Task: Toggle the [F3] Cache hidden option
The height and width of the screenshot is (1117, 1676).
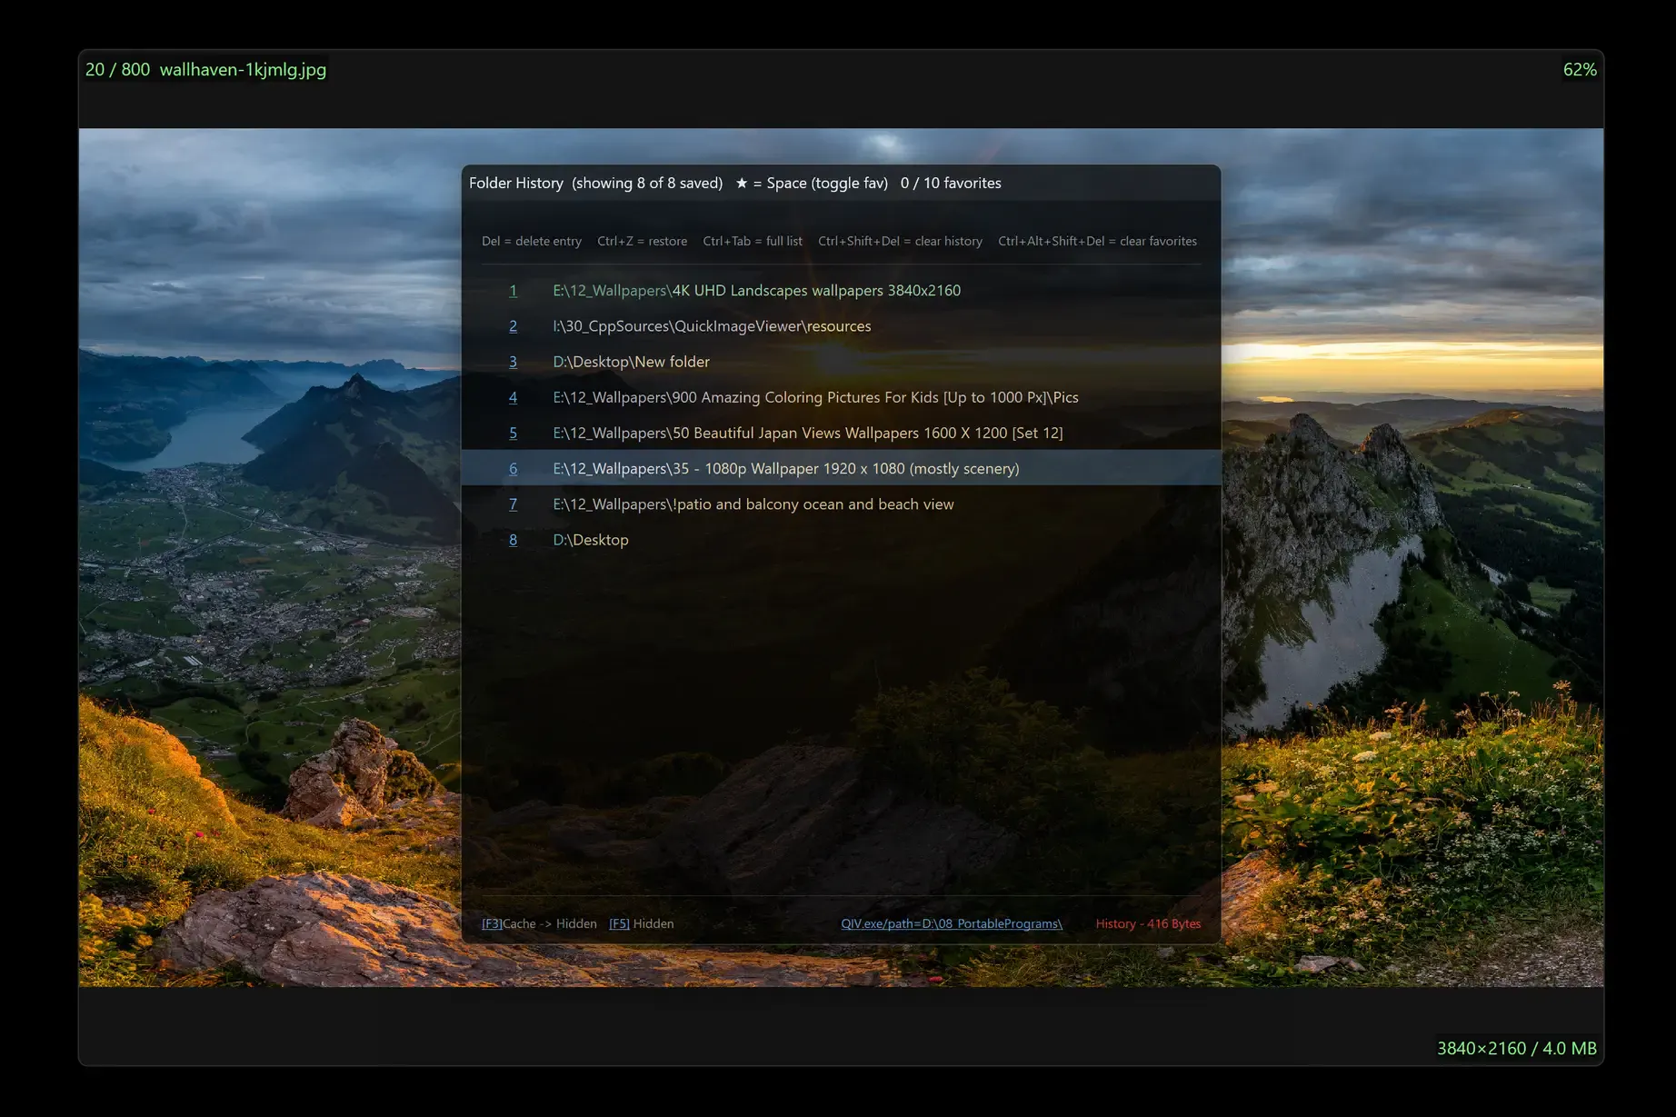Action: point(539,923)
